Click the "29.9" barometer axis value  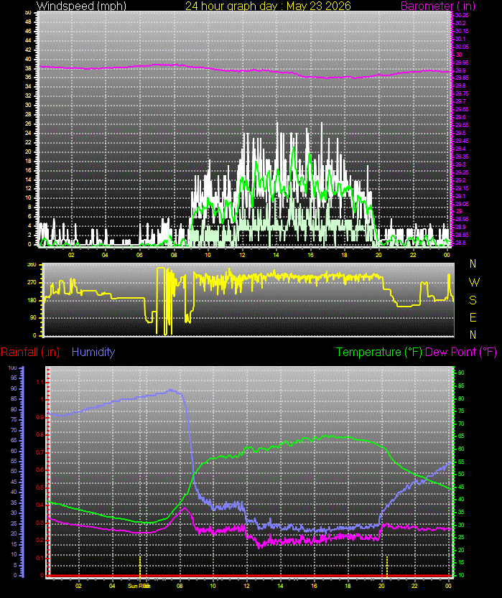tap(460, 70)
